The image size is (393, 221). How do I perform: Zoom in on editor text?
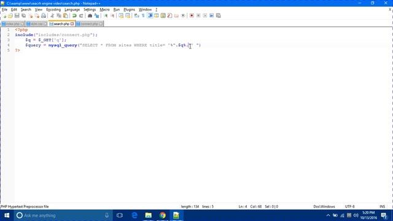pos(106,16)
